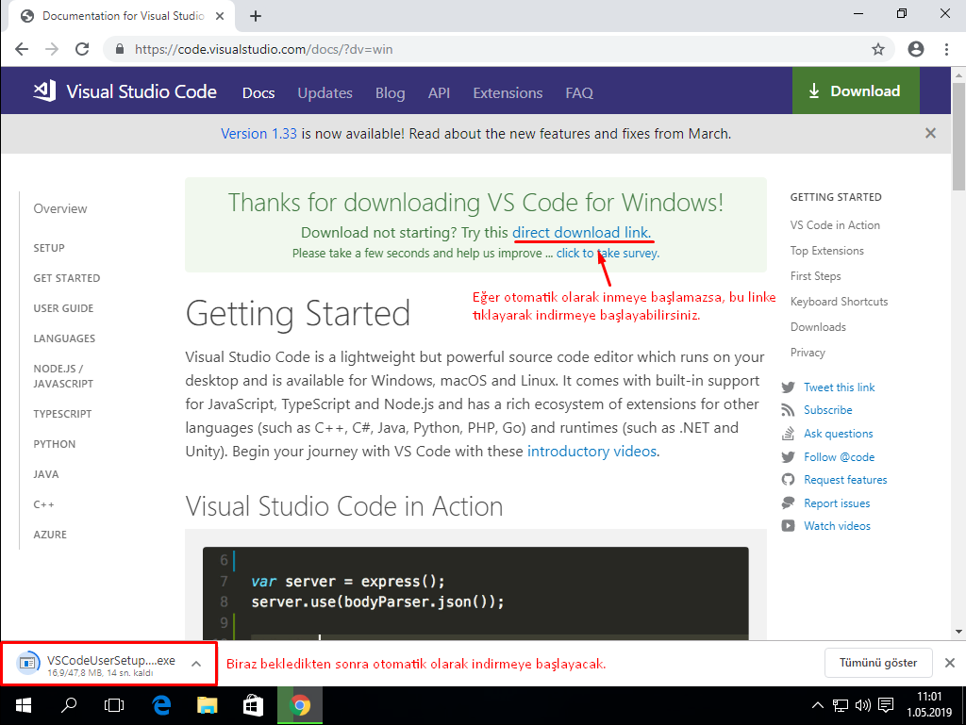Open the Chrome three-dot menu
Viewport: 966px width, 725px height.
coord(946,48)
